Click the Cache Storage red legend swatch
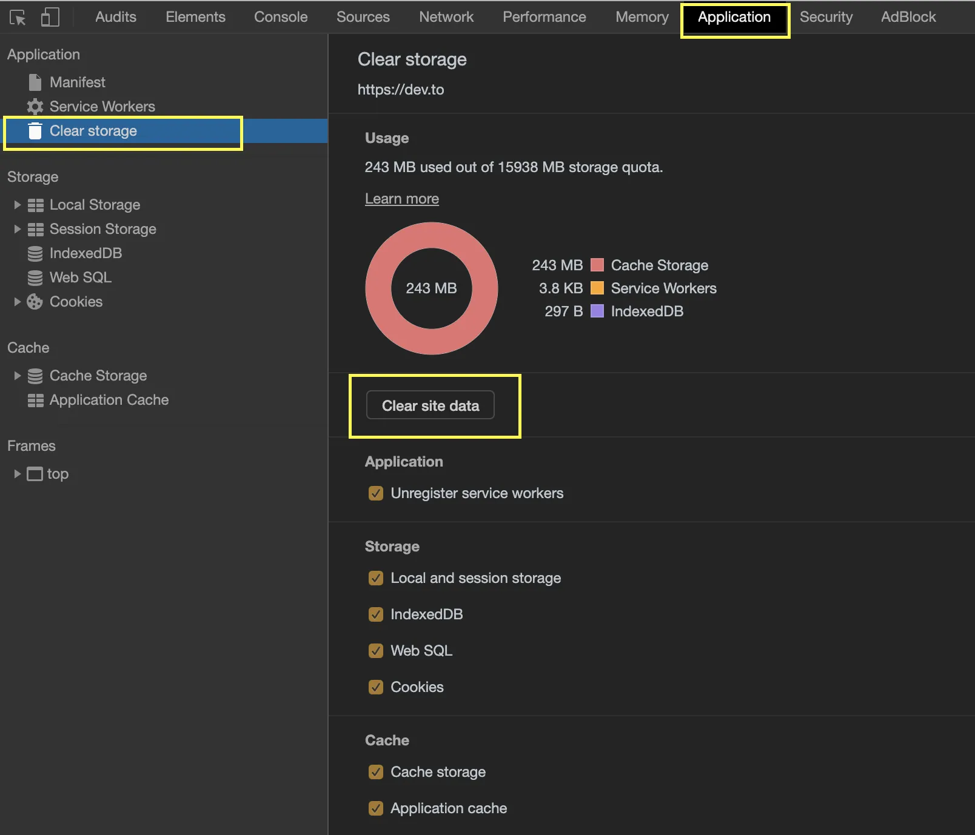975x835 pixels. [x=597, y=265]
